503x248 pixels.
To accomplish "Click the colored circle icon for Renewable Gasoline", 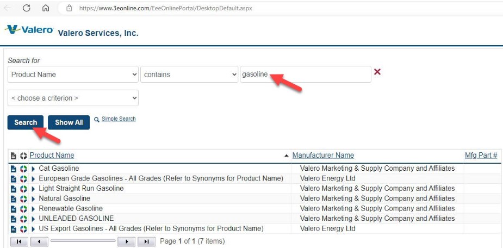I will coord(23,209).
